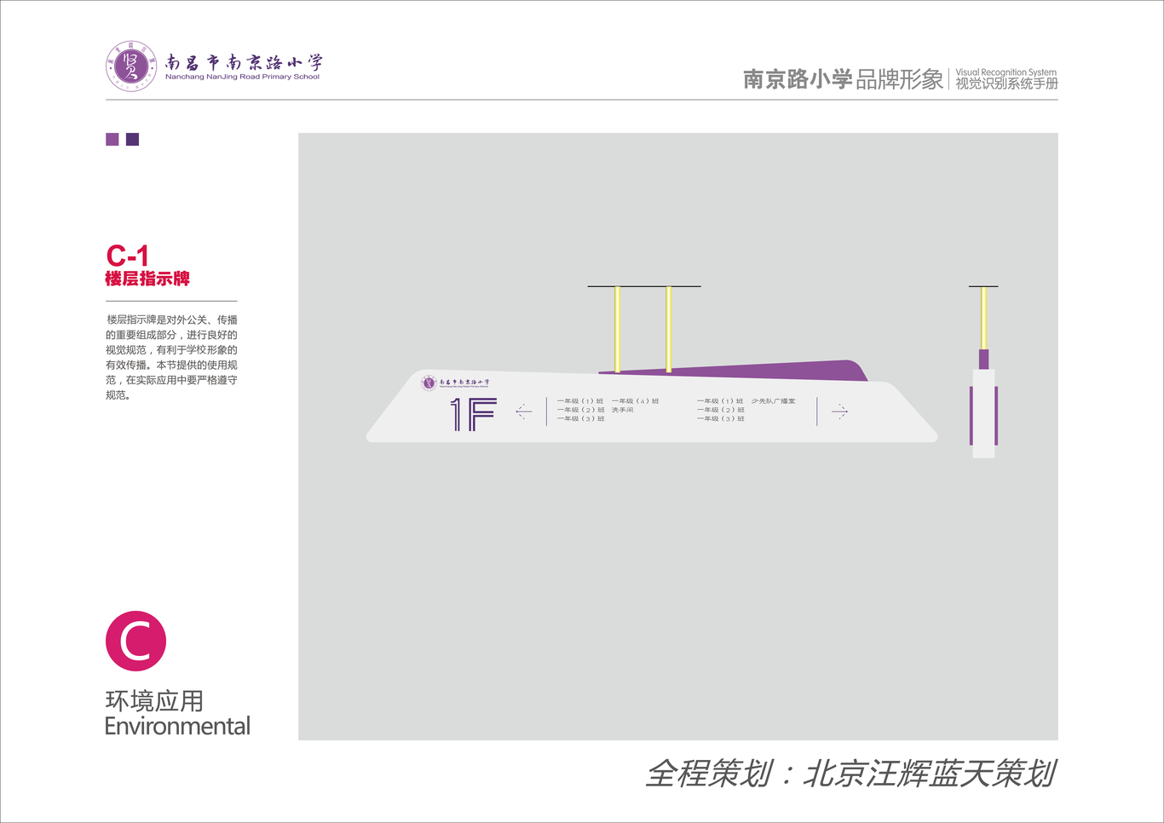Click the description paragraph starting 楼层指示牌是对外公关

(x=171, y=357)
